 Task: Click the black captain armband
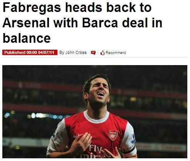[x=128, y=151]
